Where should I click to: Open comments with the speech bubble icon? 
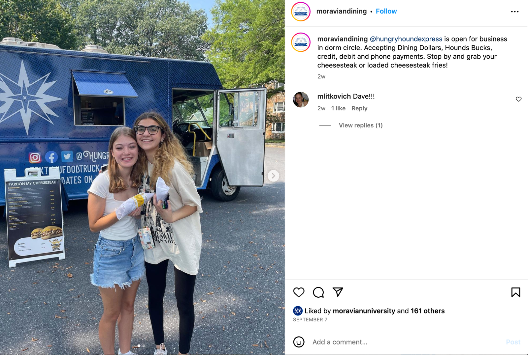click(x=318, y=292)
